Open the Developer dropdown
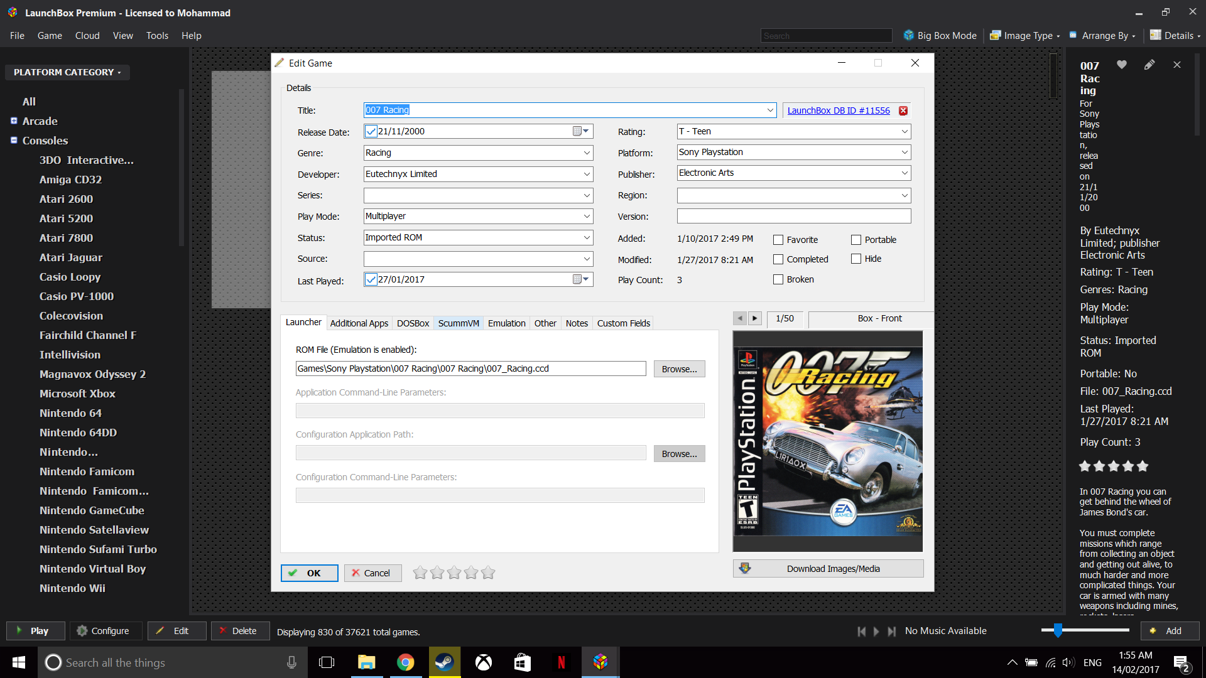Image resolution: width=1206 pixels, height=678 pixels. tap(587, 174)
